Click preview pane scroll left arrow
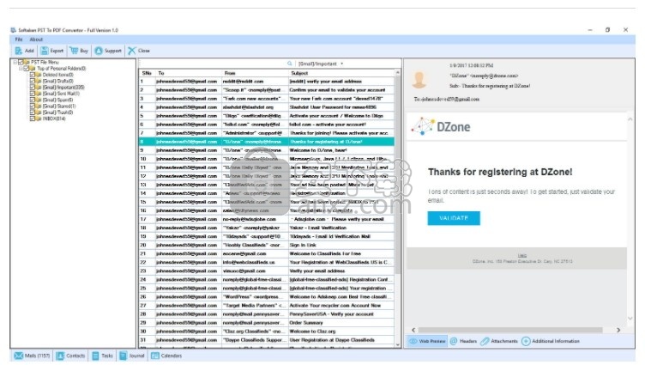 [413, 330]
